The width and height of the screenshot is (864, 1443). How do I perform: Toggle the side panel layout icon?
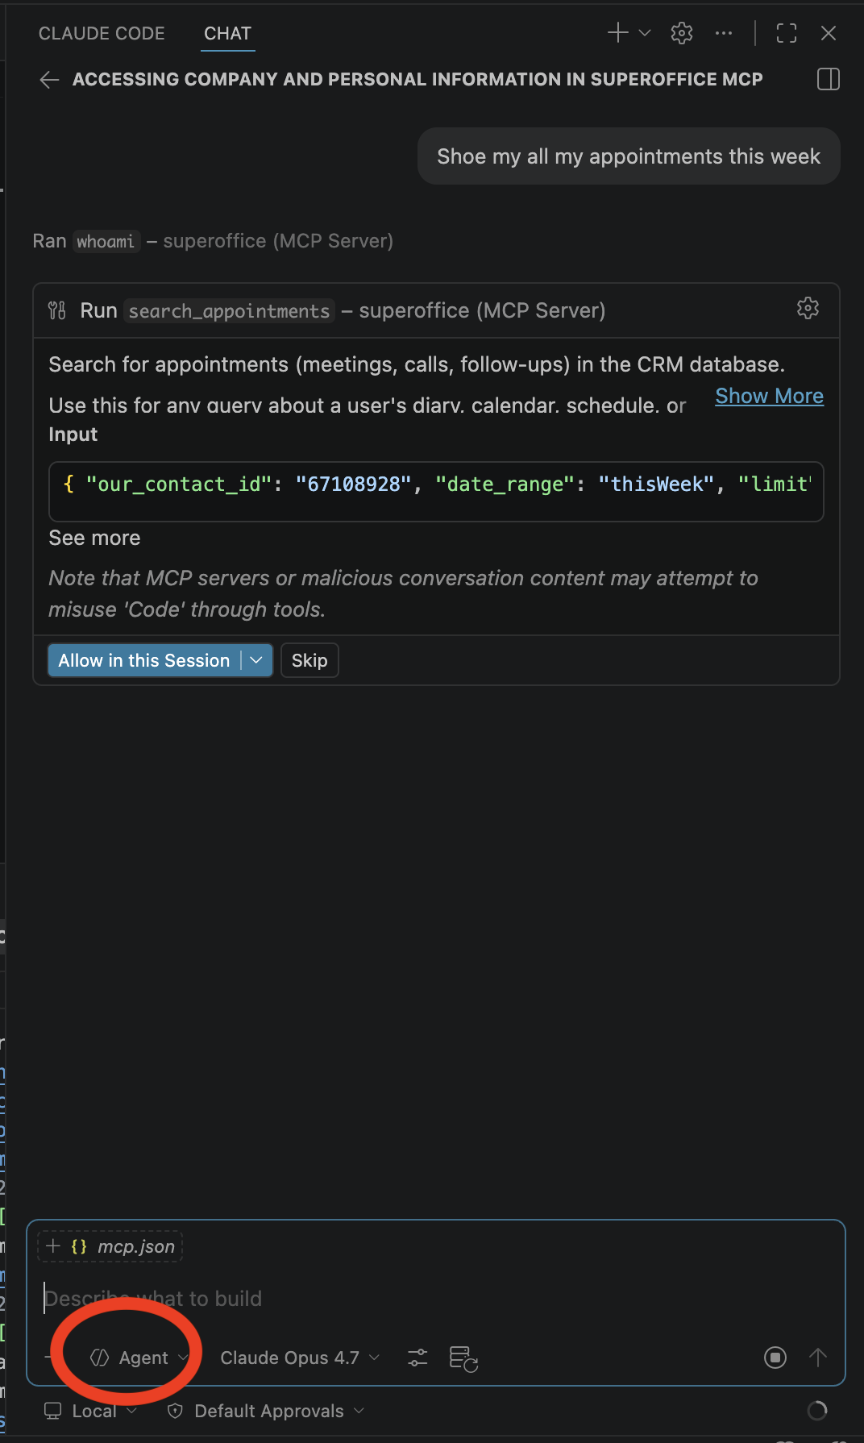click(828, 79)
